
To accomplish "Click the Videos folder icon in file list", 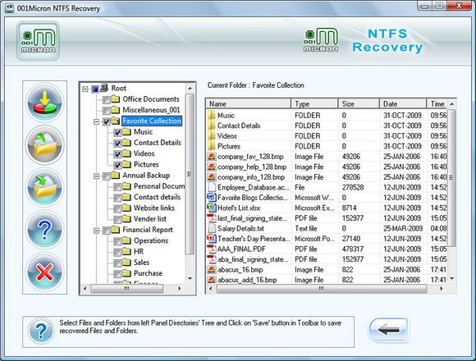I will [212, 136].
